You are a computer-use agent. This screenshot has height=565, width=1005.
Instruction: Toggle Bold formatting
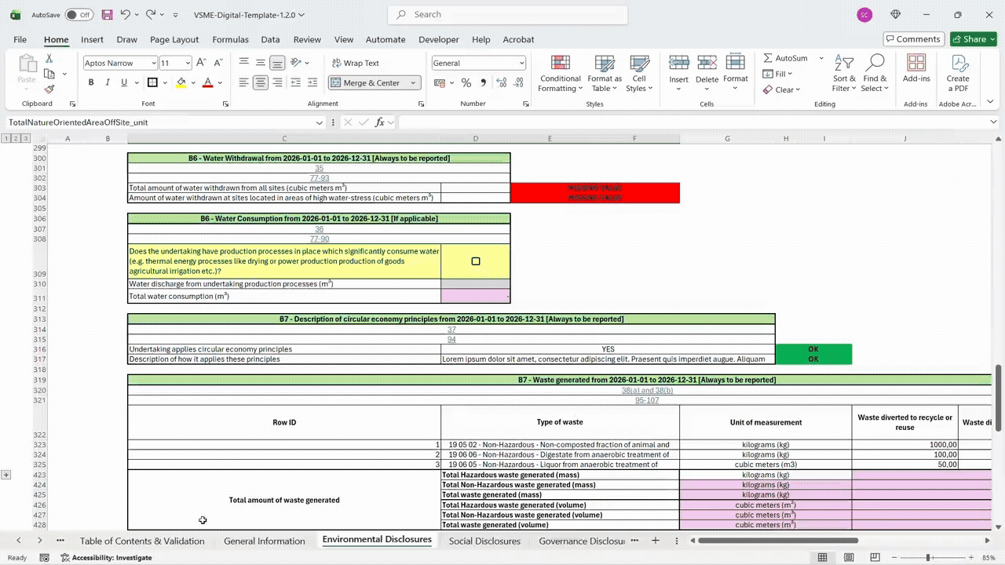91,82
